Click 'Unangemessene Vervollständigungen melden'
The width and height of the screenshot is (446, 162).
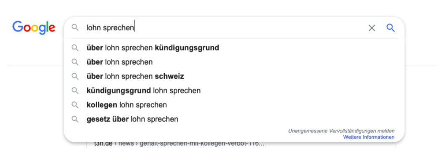[x=341, y=131]
